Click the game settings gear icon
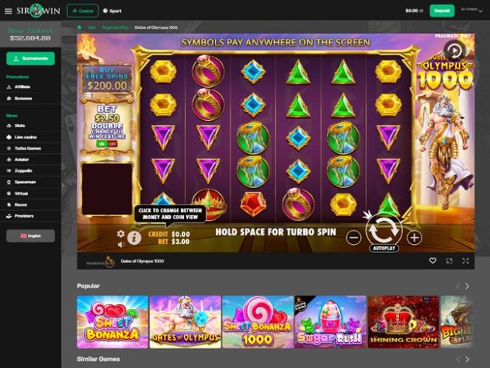 click(120, 234)
